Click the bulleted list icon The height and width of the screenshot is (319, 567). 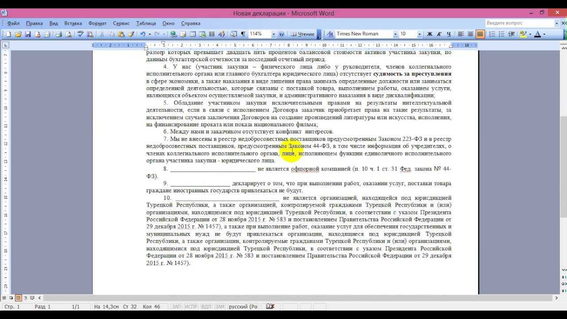coord(502,34)
